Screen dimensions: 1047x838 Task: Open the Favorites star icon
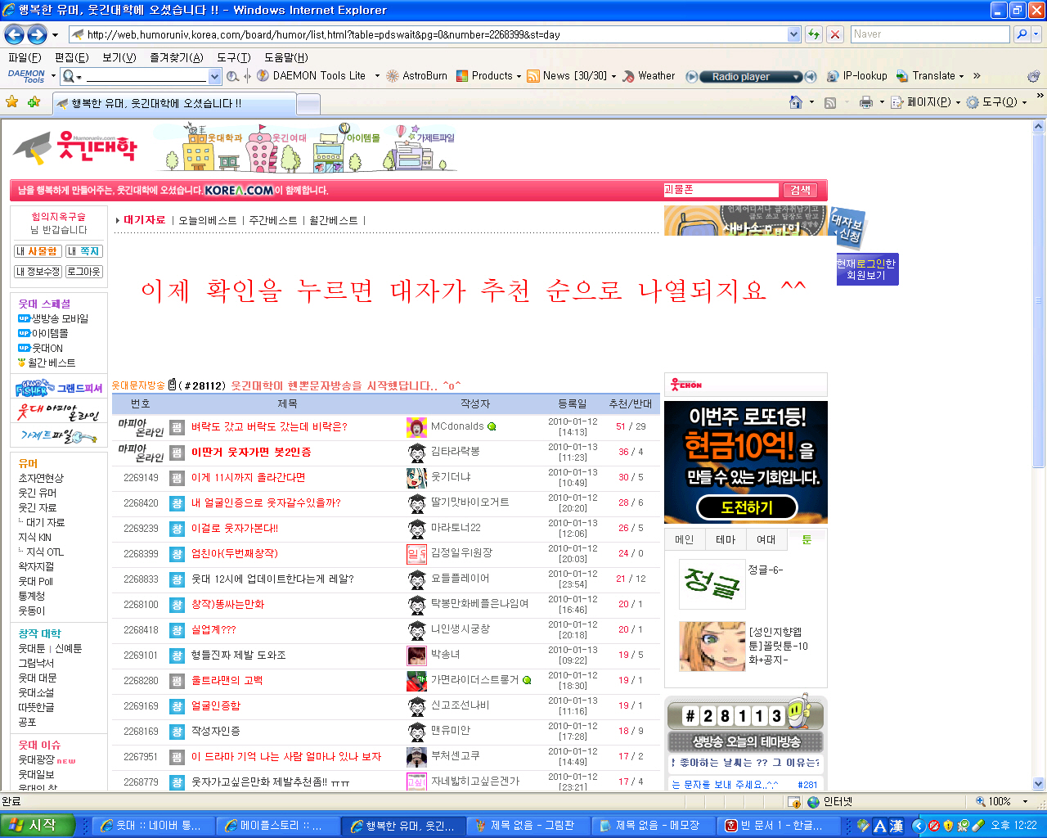pyautogui.click(x=11, y=102)
